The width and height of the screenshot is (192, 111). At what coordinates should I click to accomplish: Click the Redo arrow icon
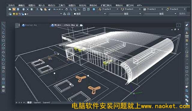click(x=60, y=9)
